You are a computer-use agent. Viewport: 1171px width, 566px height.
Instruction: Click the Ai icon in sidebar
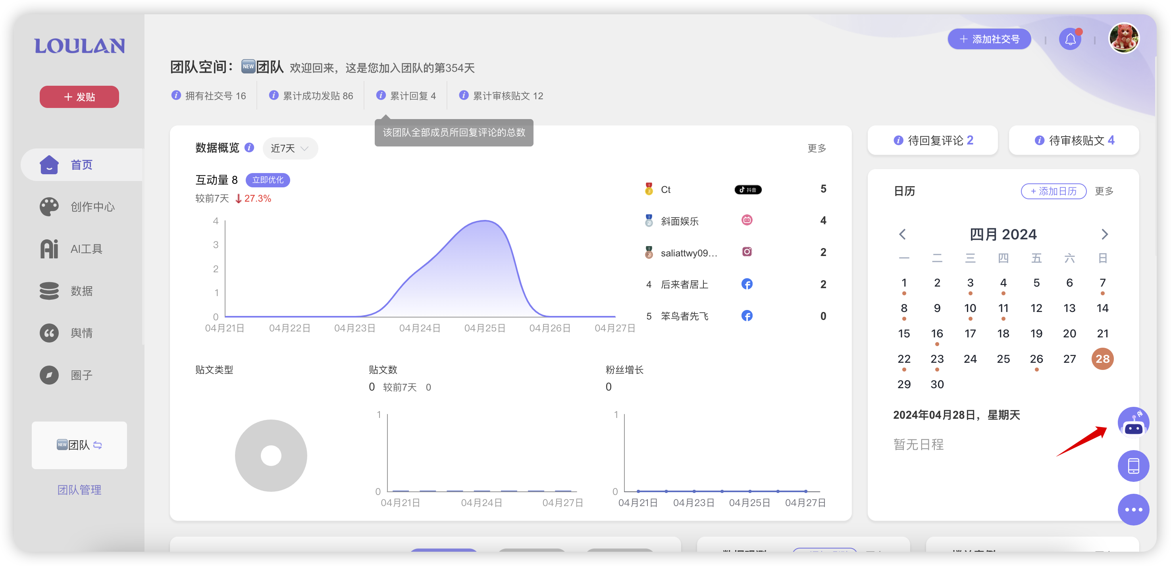tap(49, 249)
